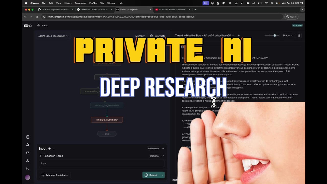Click the Input down arrow icon

pyautogui.click(x=54, y=148)
